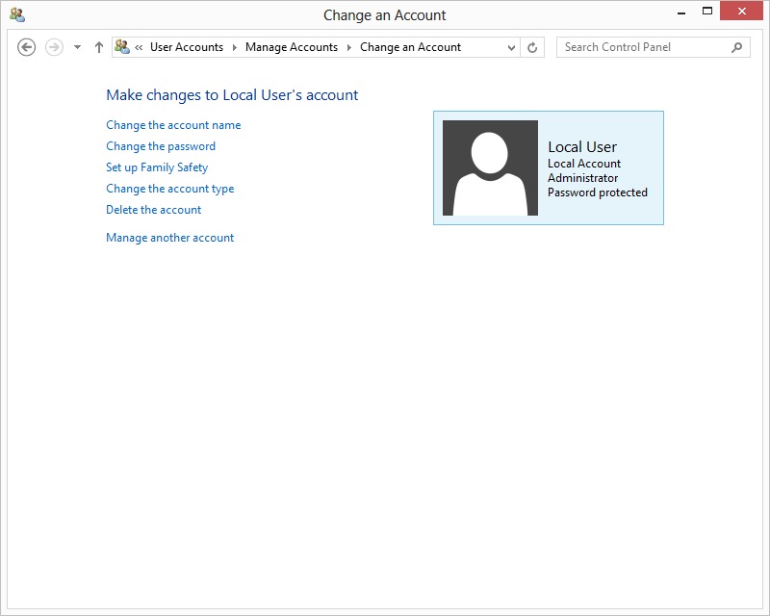Choose Change the account type
This screenshot has width=770, height=616.
[x=169, y=189]
